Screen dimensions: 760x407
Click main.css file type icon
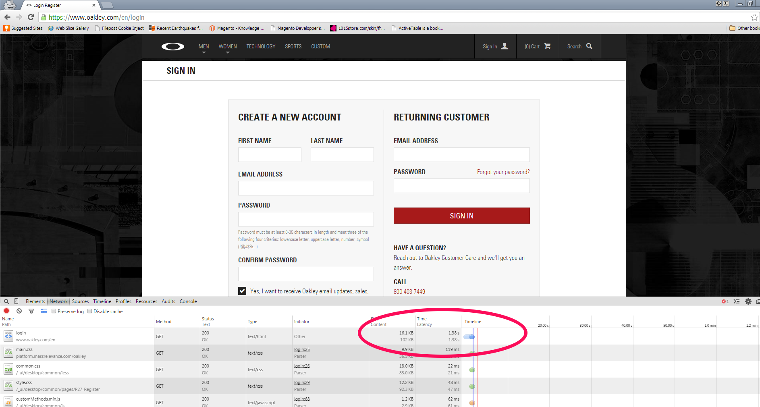point(8,353)
